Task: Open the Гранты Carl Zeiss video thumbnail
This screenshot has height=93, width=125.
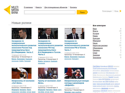Action: coord(48,73)
